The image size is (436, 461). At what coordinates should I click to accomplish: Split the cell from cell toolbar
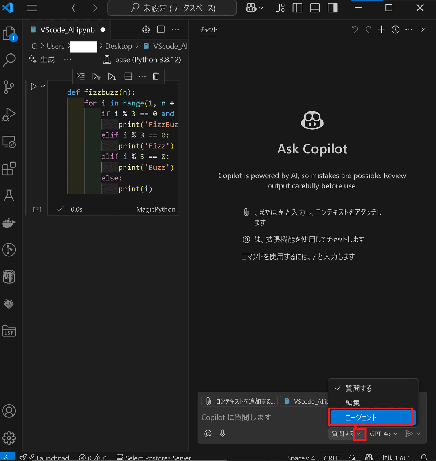click(128, 76)
